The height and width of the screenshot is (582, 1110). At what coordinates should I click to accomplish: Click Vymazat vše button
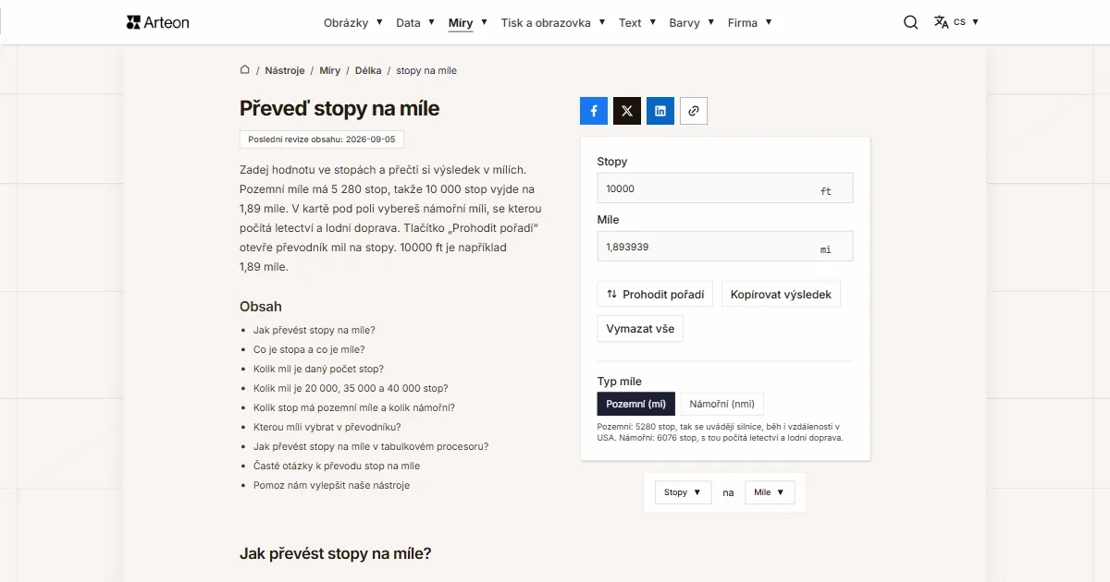(640, 329)
